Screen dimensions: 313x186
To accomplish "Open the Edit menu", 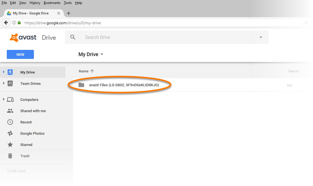I will point(13,3).
